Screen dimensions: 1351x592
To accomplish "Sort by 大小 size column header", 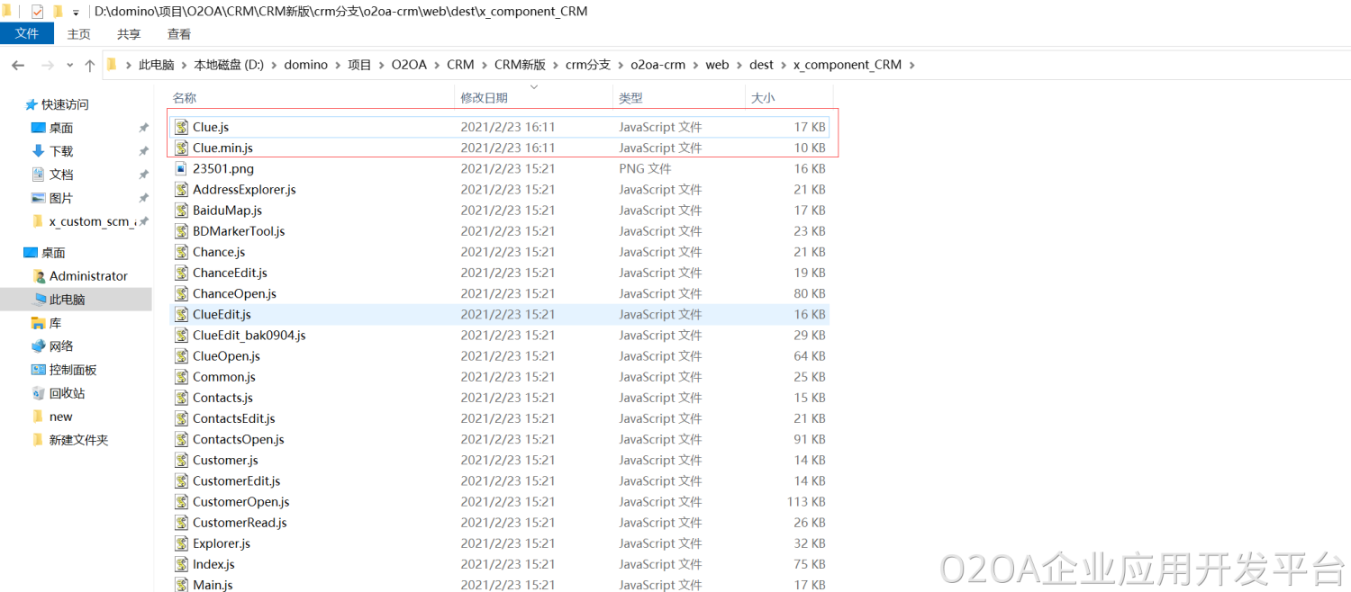I will coord(763,97).
